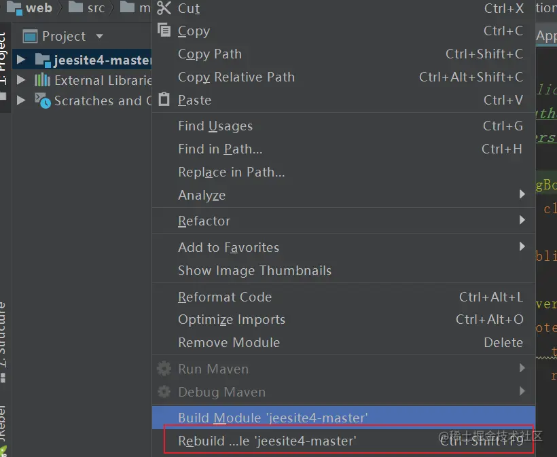The height and width of the screenshot is (457, 557).
Task: Select Copy Relative Path entry
Action: (x=344, y=77)
